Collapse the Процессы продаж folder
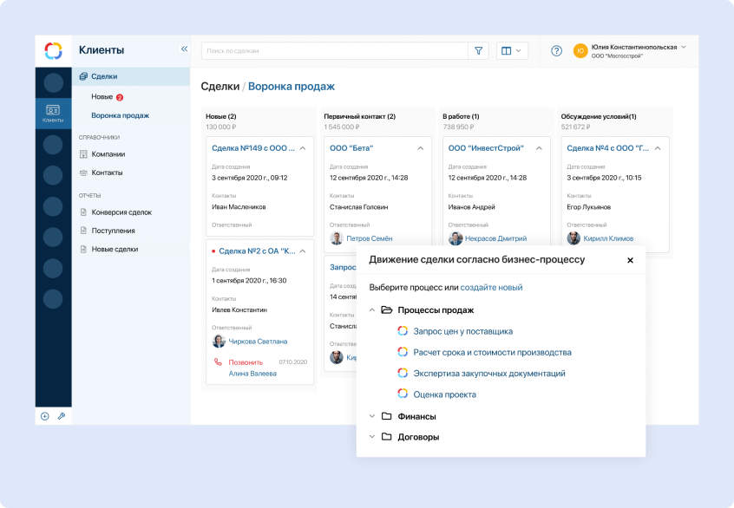This screenshot has width=734, height=508. [370, 309]
